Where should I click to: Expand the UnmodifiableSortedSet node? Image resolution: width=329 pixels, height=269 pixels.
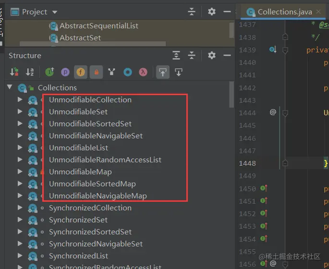coord(20,123)
